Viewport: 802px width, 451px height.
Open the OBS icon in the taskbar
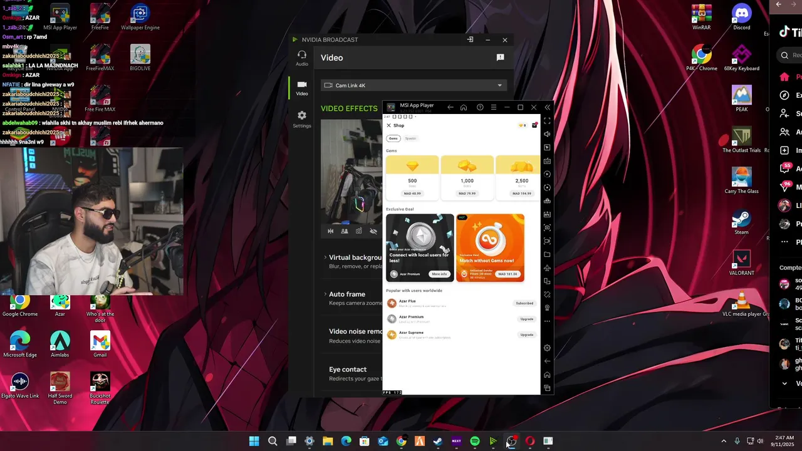coord(511,441)
